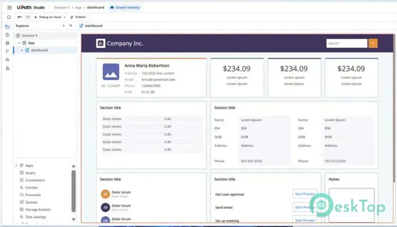Click the home icon in the toolbar
Image resolution: width=397 pixels, height=227 pixels.
(9, 17)
